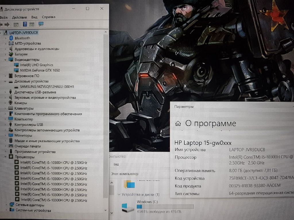The width and height of the screenshot is (294, 220).
Task: Click the home icon in Settings window
Action: point(178,123)
